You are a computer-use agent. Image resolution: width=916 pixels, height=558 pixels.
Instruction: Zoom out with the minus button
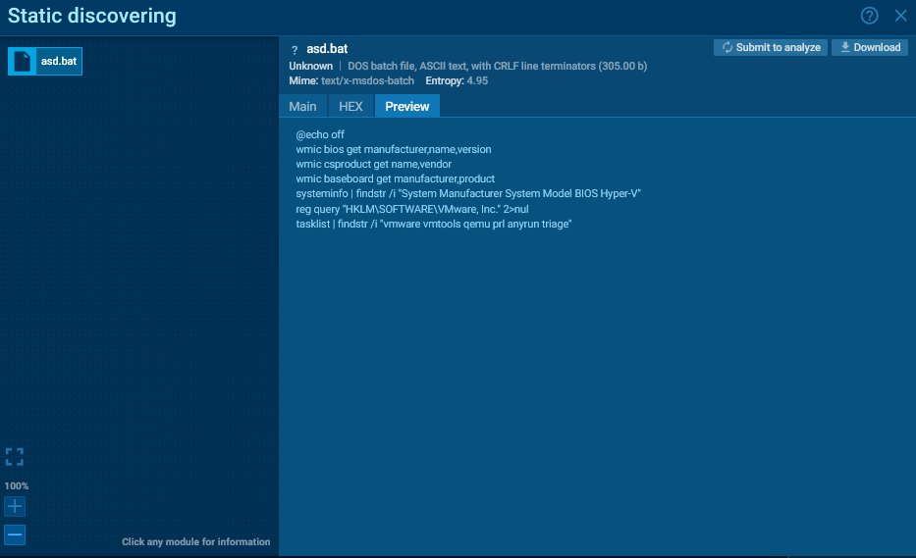pos(15,534)
